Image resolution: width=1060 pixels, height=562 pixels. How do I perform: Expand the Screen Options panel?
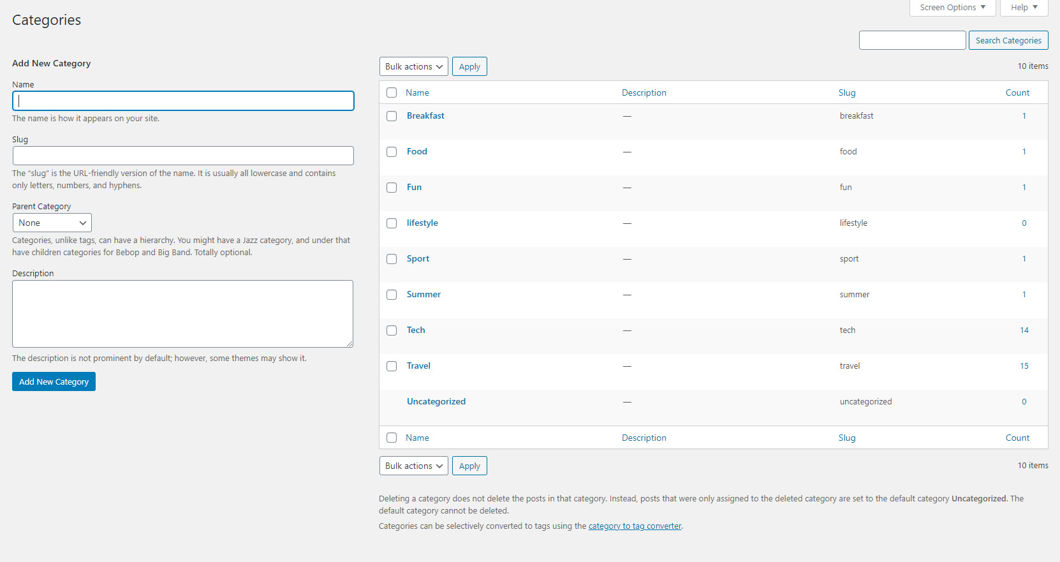(x=952, y=8)
